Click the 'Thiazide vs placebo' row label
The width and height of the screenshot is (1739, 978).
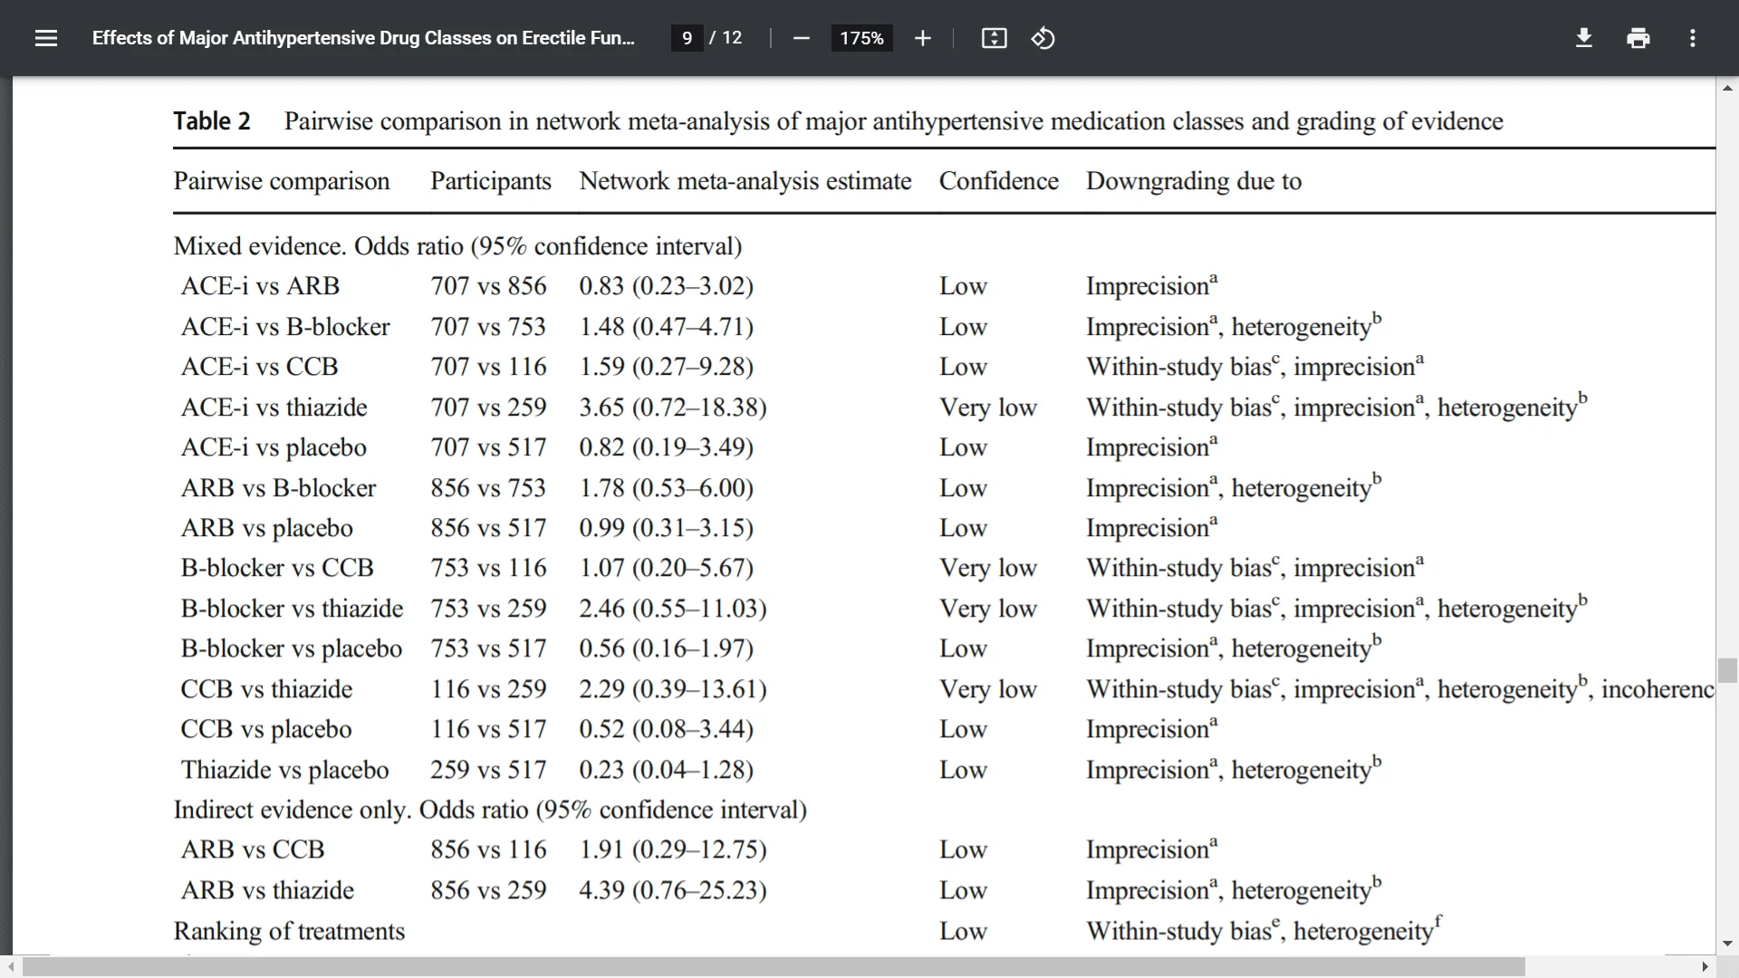tap(284, 770)
